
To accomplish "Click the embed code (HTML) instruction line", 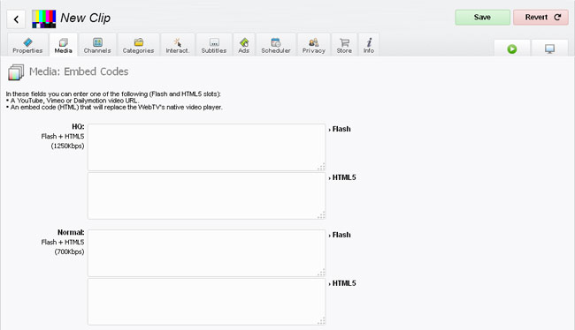I will click(114, 107).
